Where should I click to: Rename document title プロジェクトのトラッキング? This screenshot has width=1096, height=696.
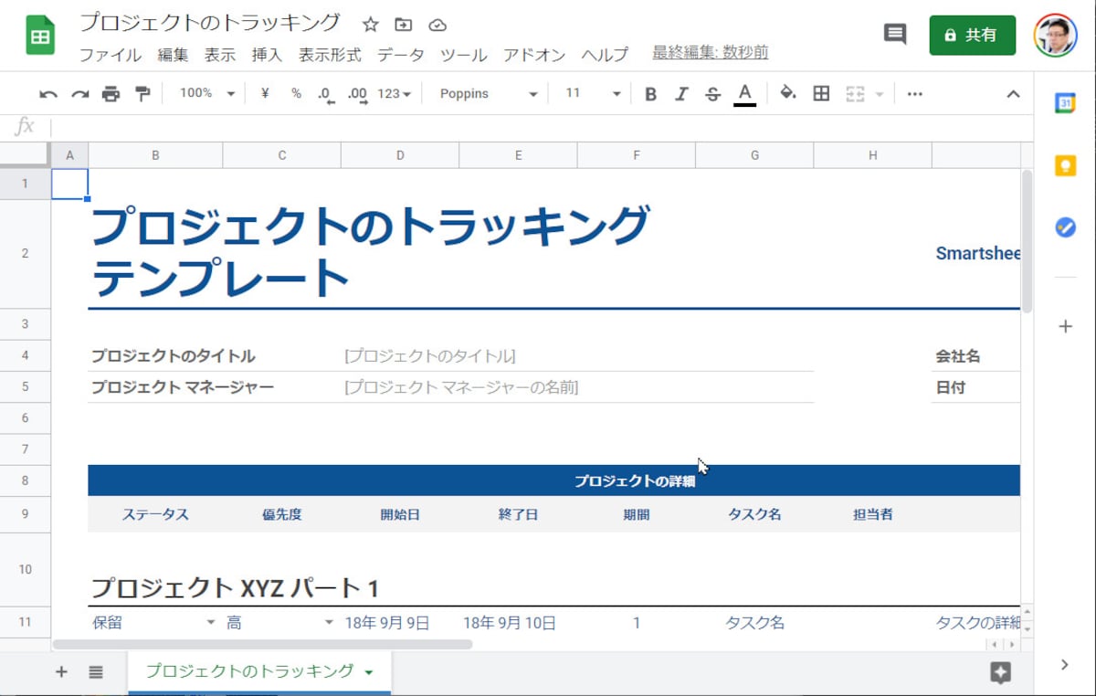click(210, 23)
